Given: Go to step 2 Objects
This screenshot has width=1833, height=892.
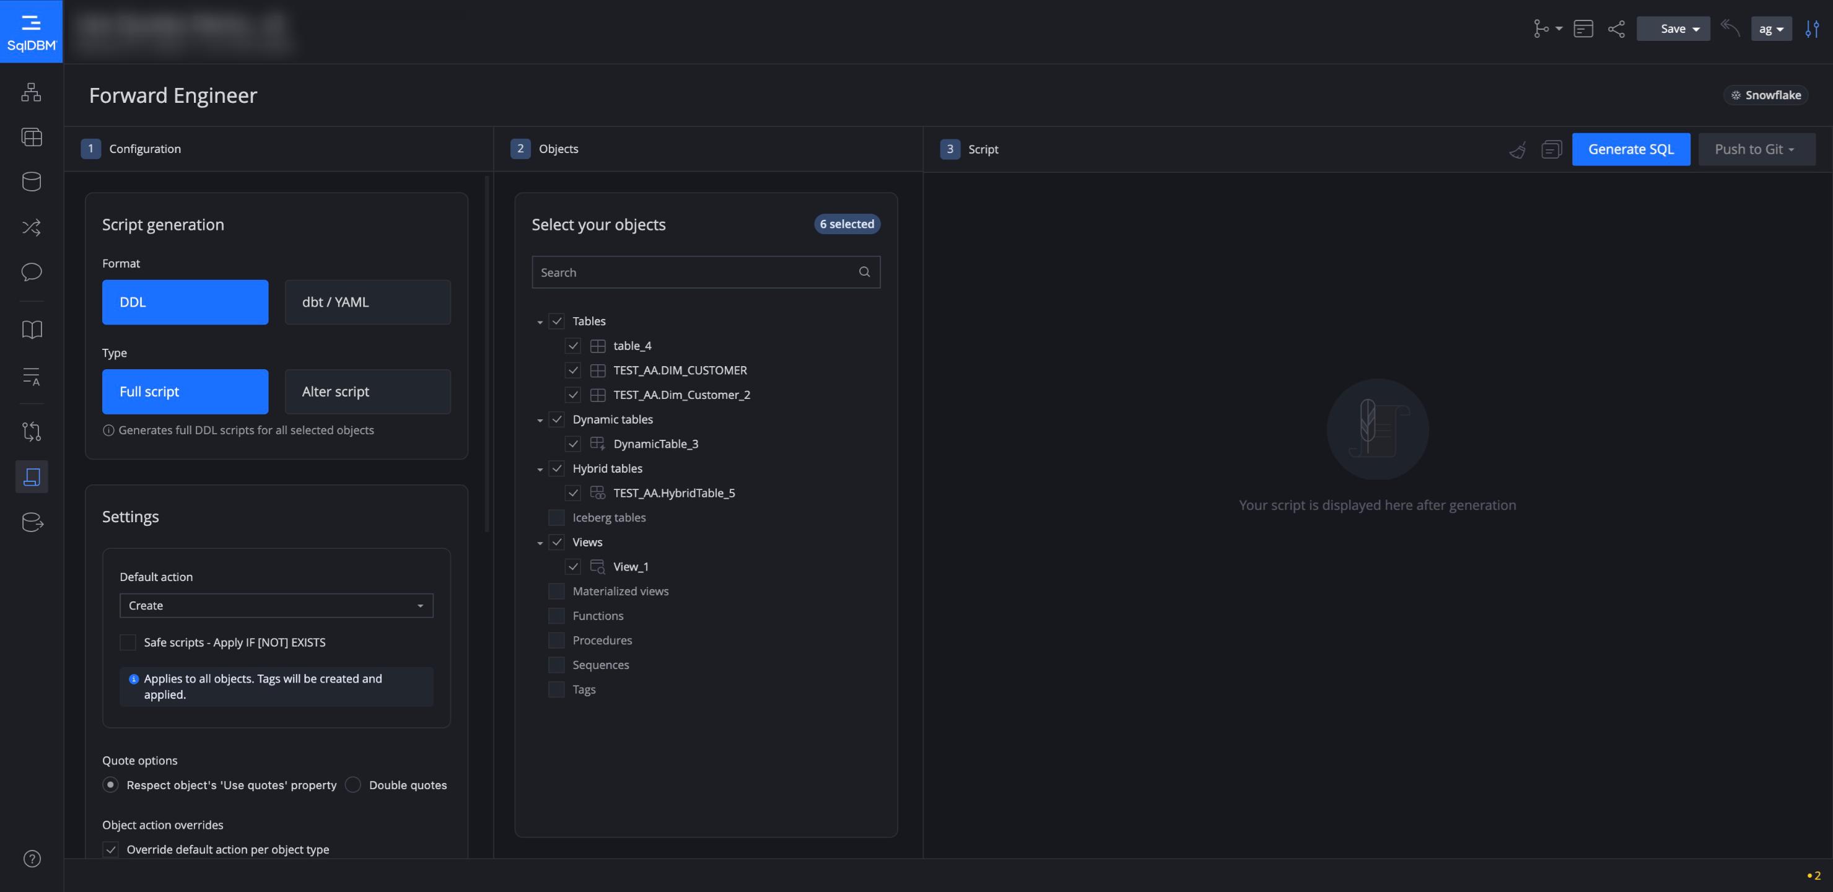Looking at the screenshot, I should tap(545, 149).
